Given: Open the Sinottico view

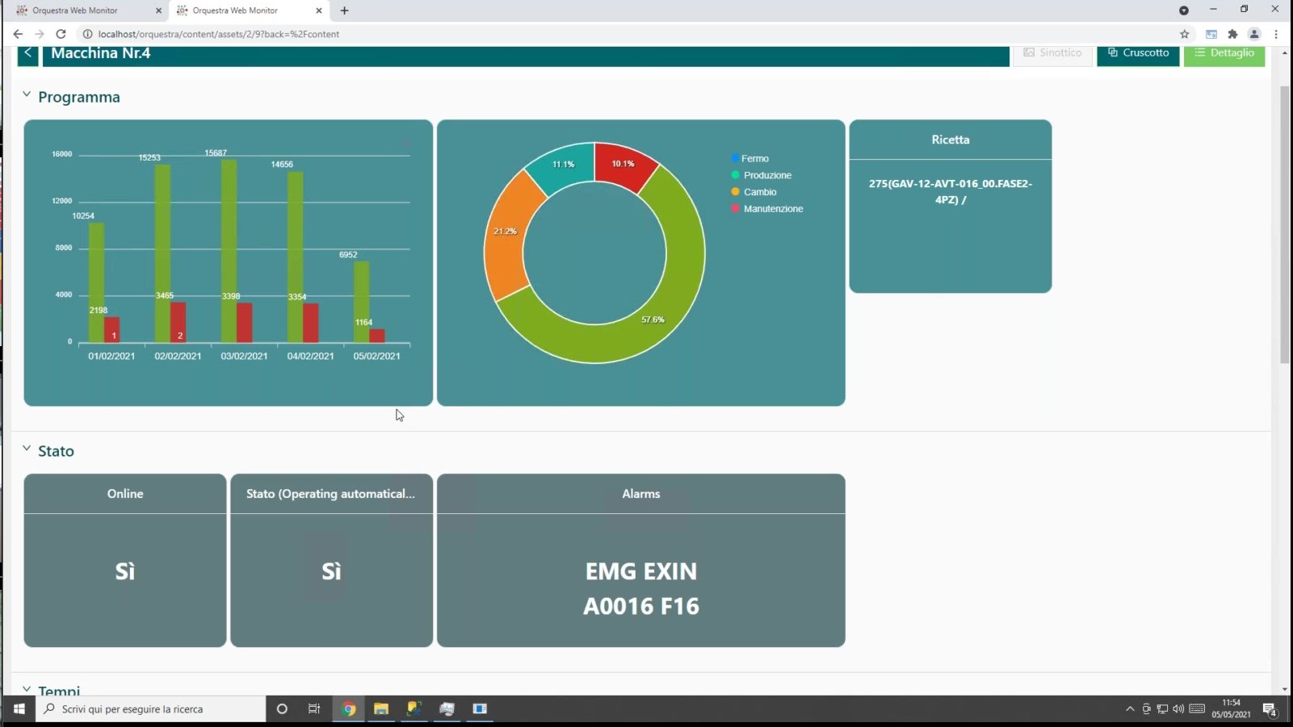Looking at the screenshot, I should (x=1052, y=54).
